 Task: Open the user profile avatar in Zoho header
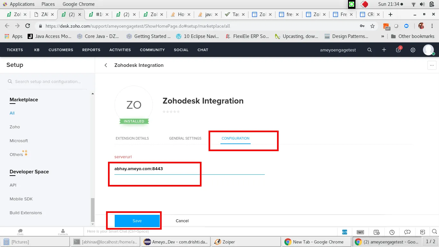[428, 50]
